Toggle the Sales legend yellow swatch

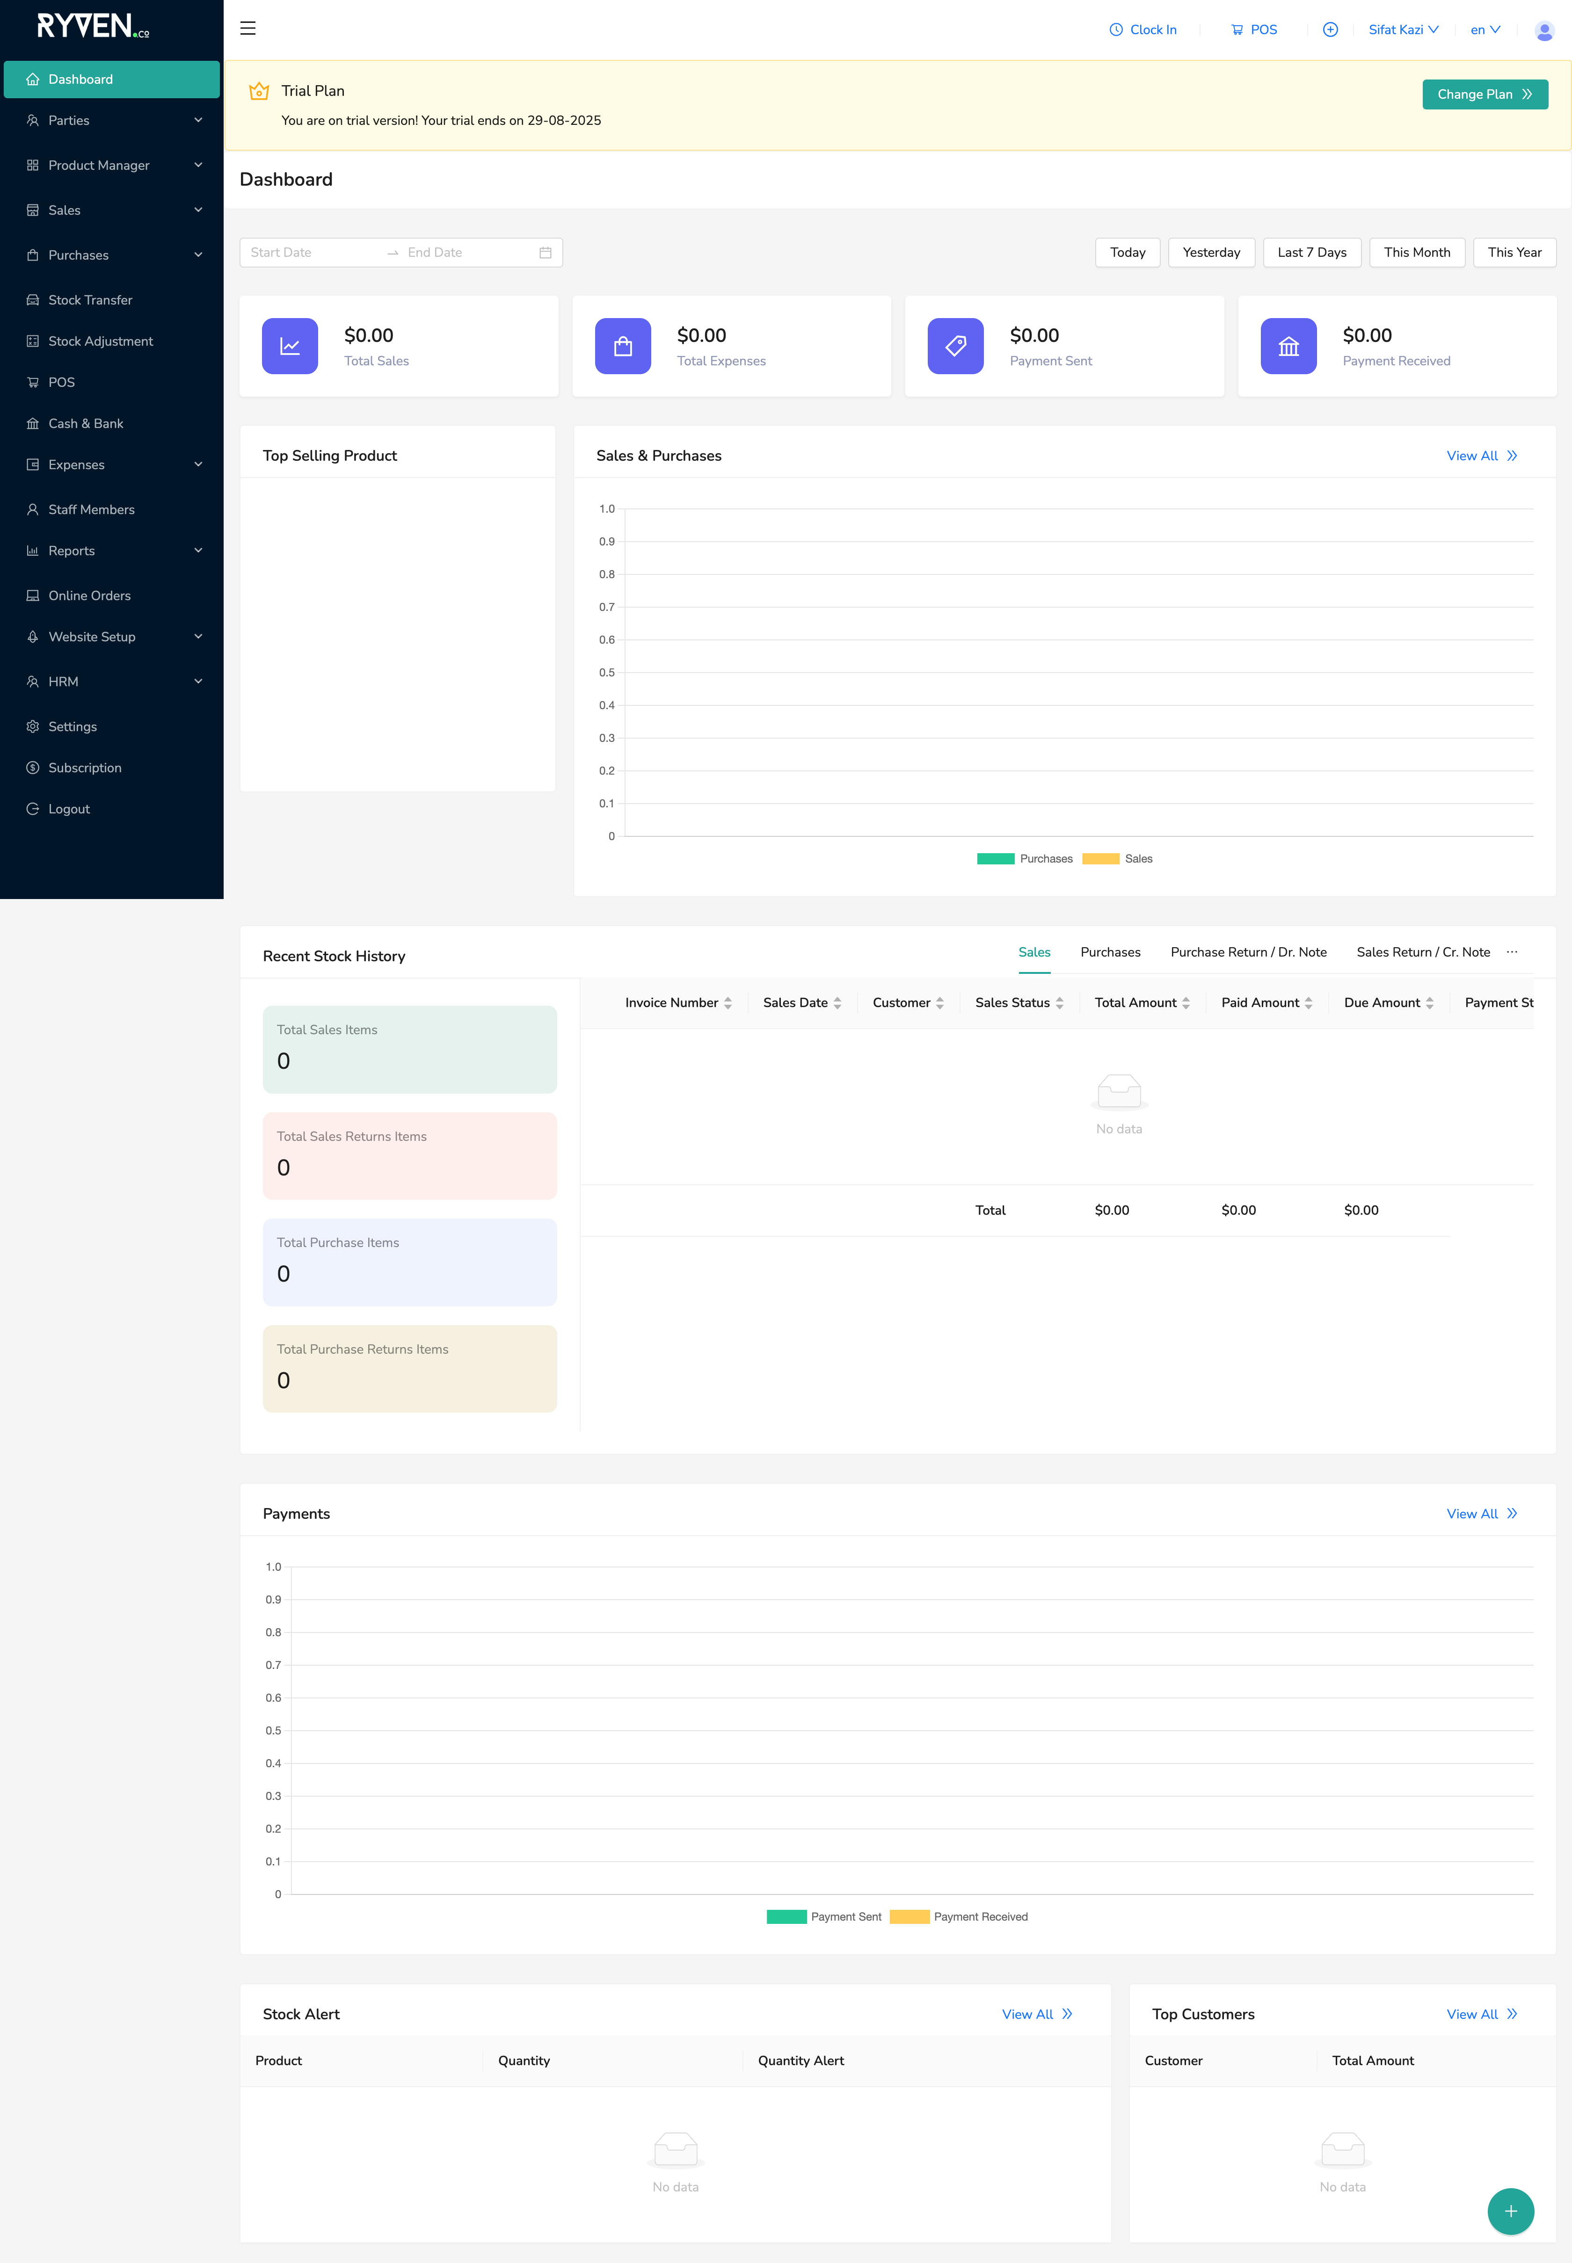[x=1100, y=859]
